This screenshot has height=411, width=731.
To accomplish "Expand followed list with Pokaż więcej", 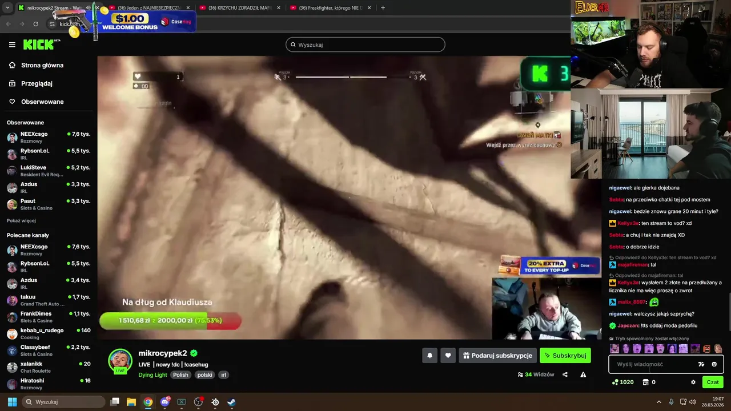I will tap(21, 221).
